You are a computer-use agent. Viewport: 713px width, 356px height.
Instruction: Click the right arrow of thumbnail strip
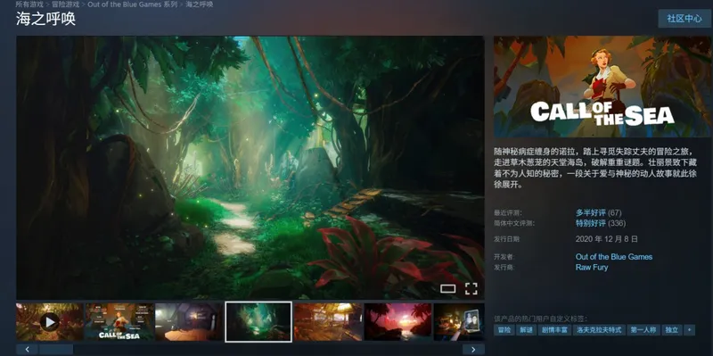tap(473, 349)
